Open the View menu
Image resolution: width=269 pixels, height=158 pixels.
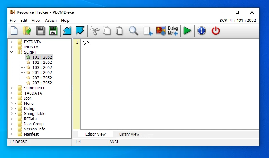[x=36, y=20]
